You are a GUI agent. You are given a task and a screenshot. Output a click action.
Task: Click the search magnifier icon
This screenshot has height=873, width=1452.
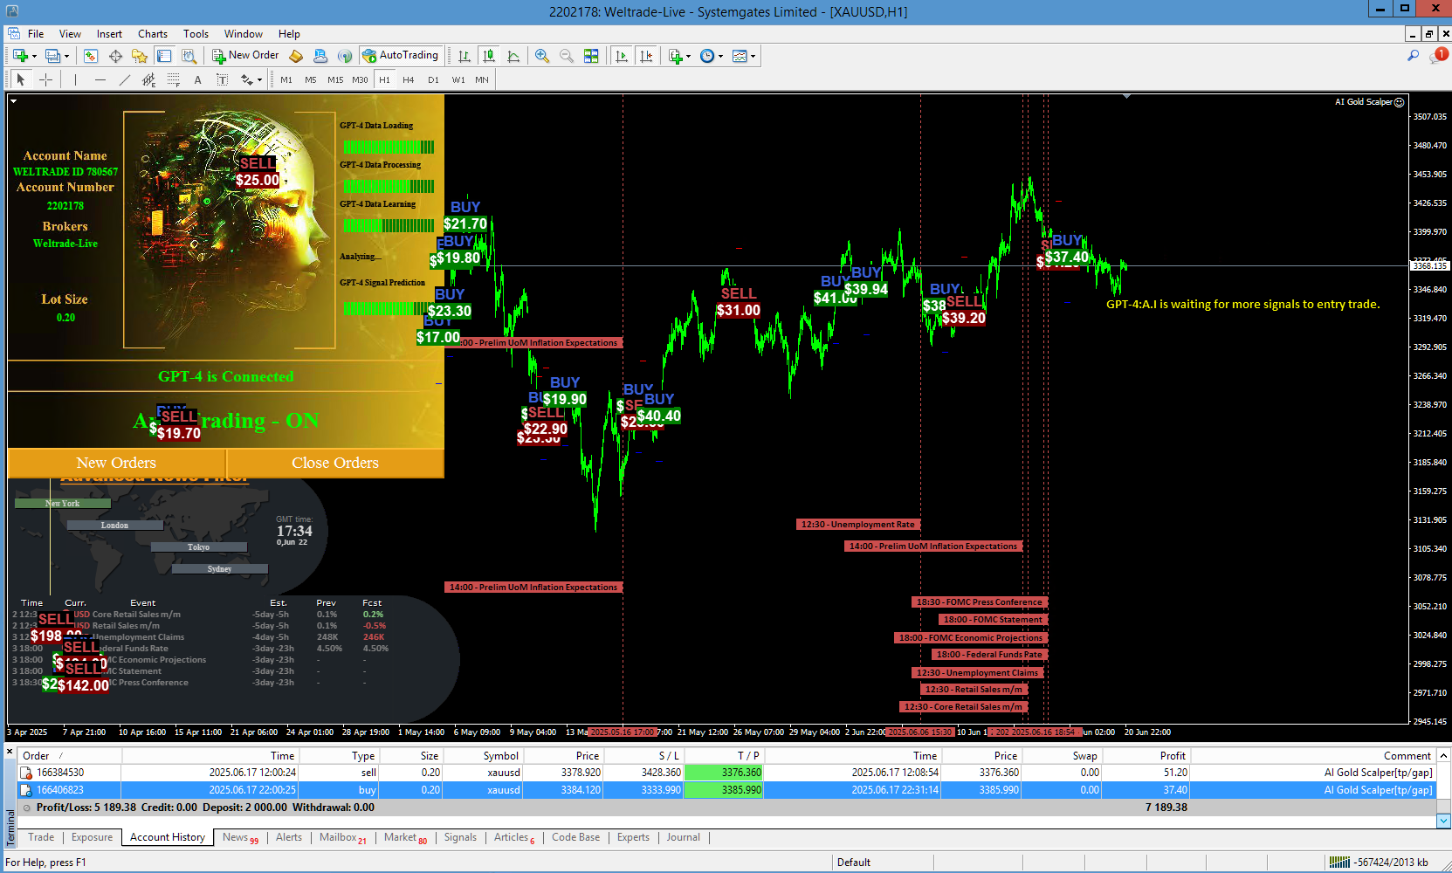pos(1413,56)
